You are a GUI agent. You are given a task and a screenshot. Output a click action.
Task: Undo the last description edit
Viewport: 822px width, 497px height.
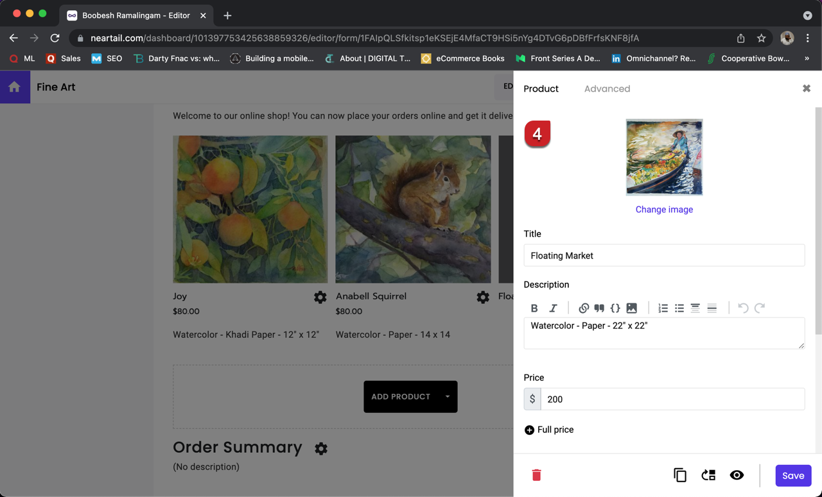click(x=743, y=308)
